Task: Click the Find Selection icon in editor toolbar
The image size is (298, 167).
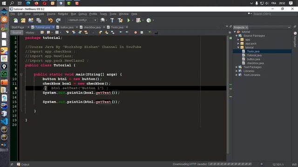Action: (x=67, y=32)
